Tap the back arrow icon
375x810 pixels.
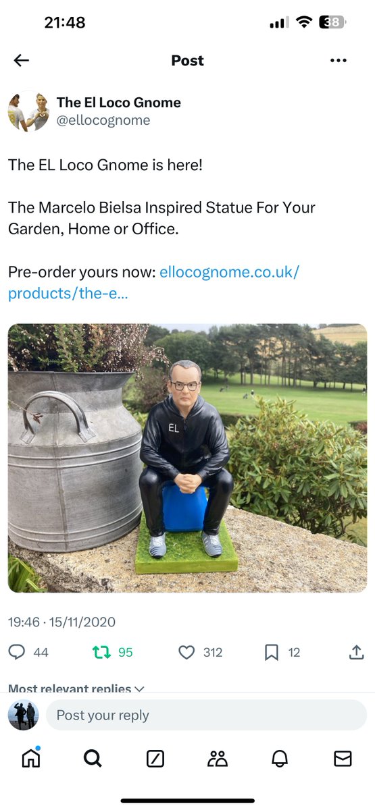[22, 61]
